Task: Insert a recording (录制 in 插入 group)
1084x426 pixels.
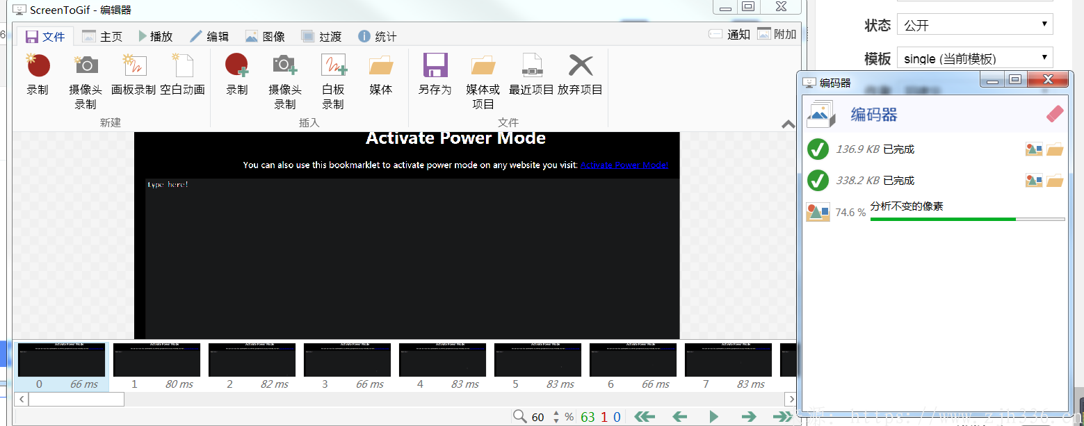Action: pyautogui.click(x=237, y=74)
